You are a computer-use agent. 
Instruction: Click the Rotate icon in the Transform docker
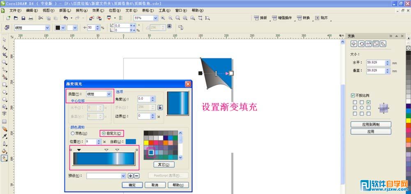click(361, 44)
